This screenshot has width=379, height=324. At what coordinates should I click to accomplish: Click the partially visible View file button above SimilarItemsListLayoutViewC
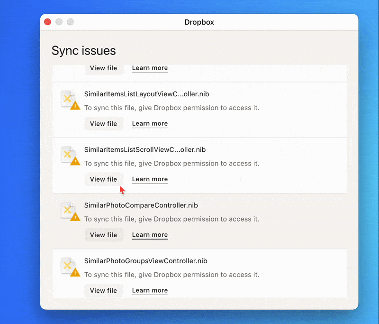coord(104,69)
